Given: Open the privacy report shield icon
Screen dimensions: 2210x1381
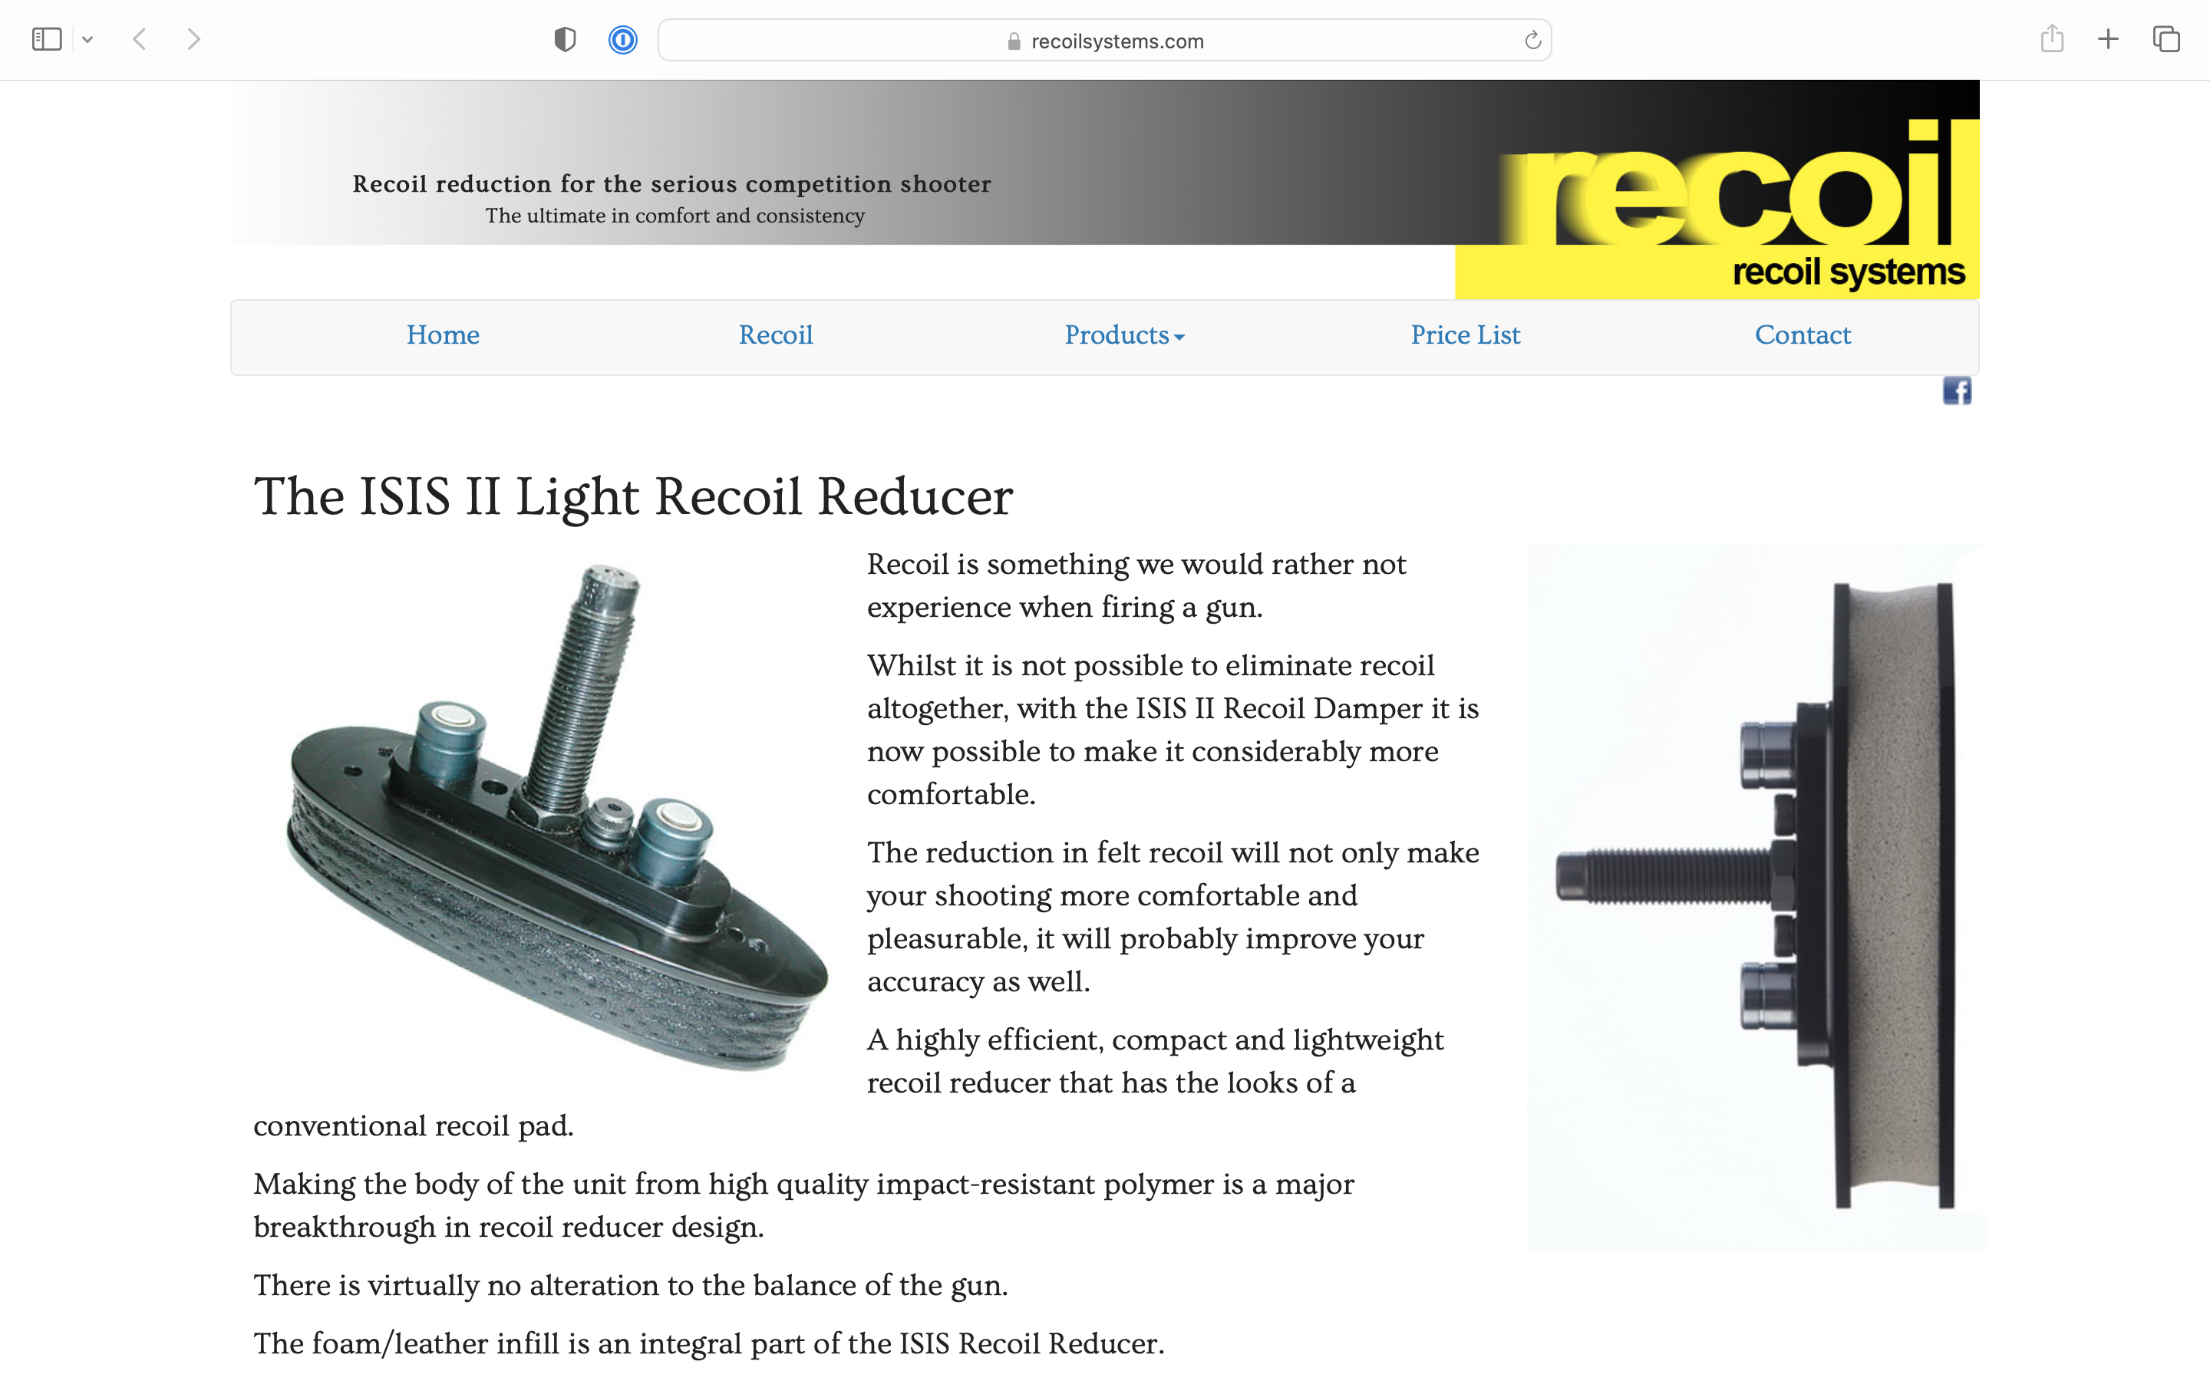Looking at the screenshot, I should [566, 39].
